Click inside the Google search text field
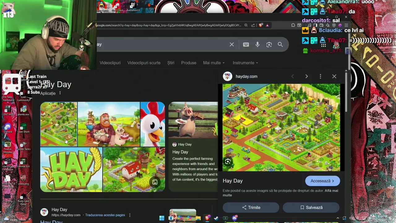The height and width of the screenshot is (223, 396). [162, 45]
